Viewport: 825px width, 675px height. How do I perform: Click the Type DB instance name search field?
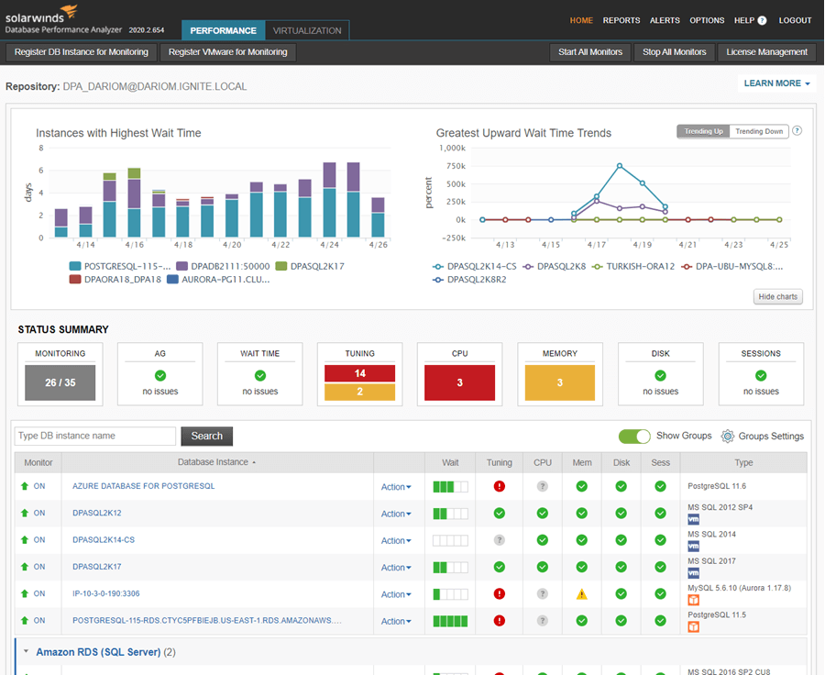point(95,436)
